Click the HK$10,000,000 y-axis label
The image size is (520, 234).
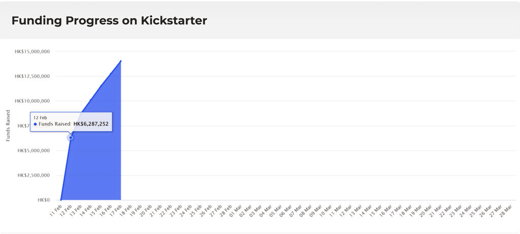tap(32, 101)
